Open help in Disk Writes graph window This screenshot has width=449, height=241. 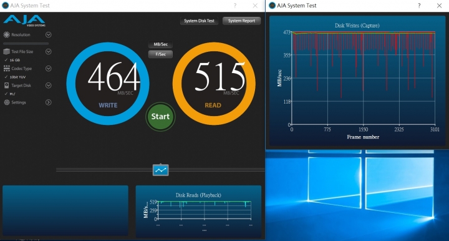419,6
